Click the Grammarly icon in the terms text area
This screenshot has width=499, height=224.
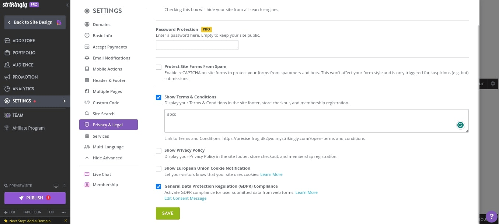(x=460, y=125)
